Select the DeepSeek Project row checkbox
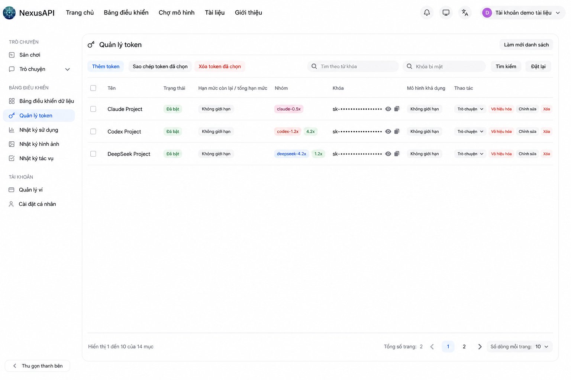The height and width of the screenshot is (380, 571). pos(93,154)
